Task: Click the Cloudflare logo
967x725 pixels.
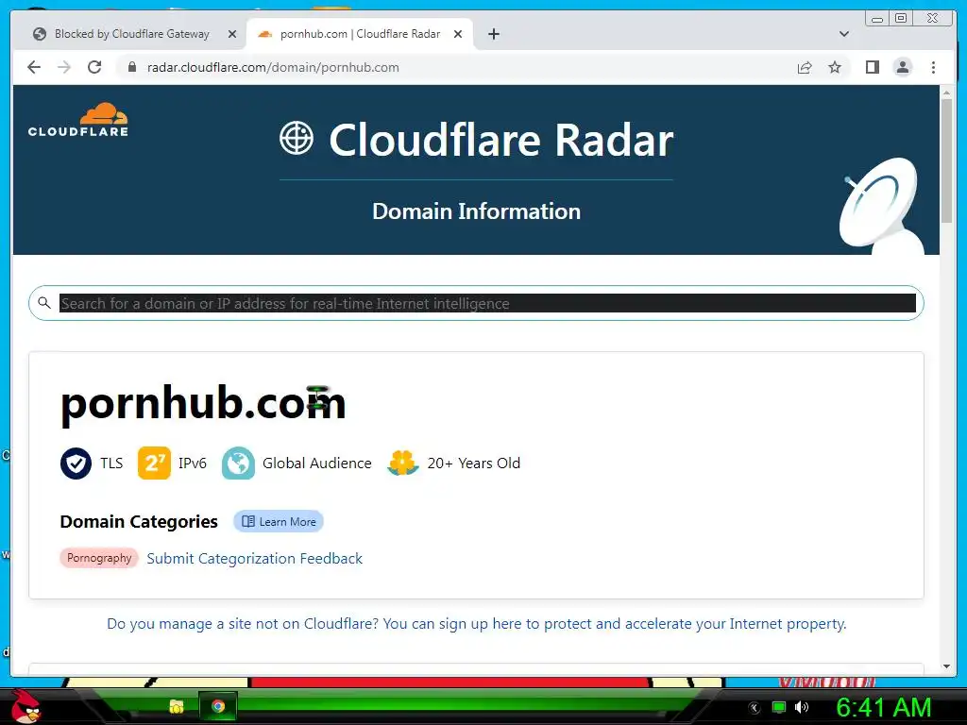Action: click(78, 120)
